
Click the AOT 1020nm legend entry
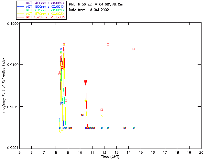pos(41,17)
